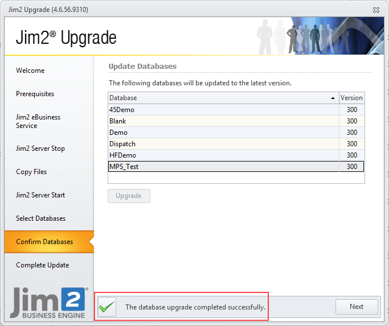The width and height of the screenshot is (389, 326).
Task: Click the 'following databases will be updated' text
Action: (x=200, y=83)
